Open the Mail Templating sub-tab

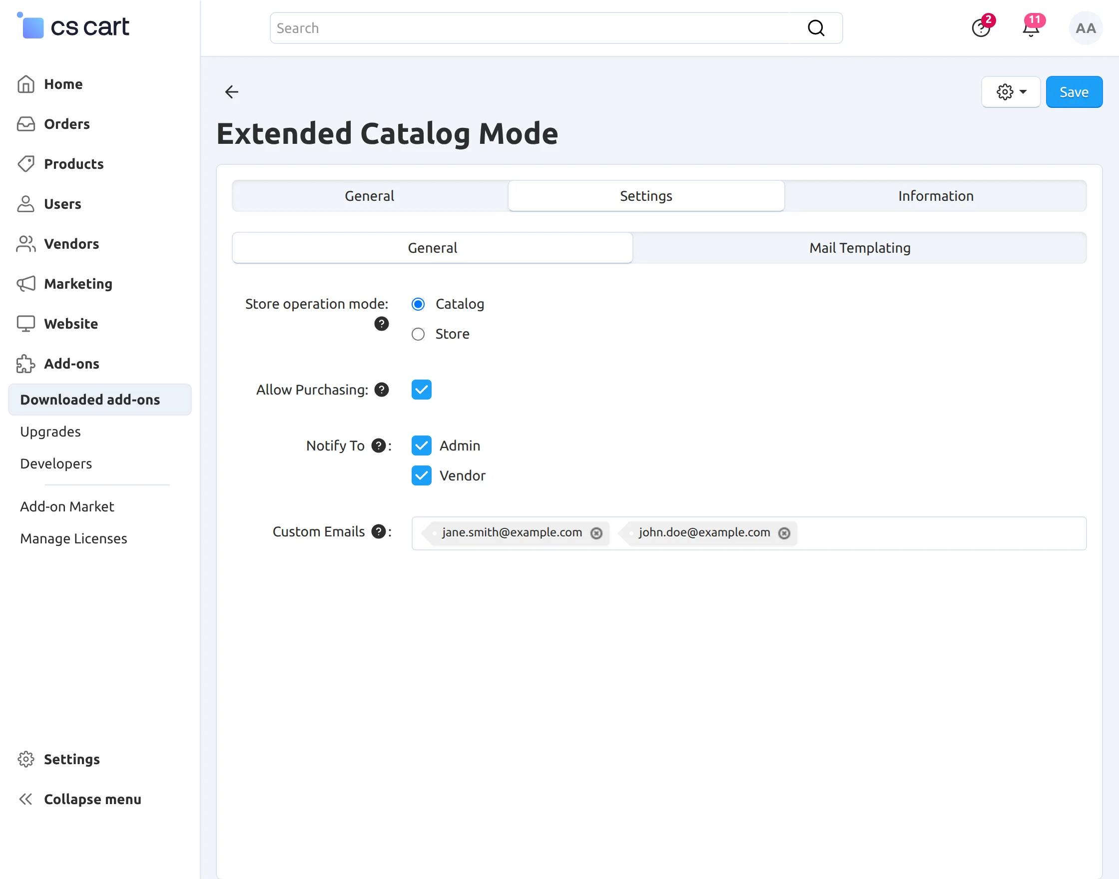pos(860,248)
